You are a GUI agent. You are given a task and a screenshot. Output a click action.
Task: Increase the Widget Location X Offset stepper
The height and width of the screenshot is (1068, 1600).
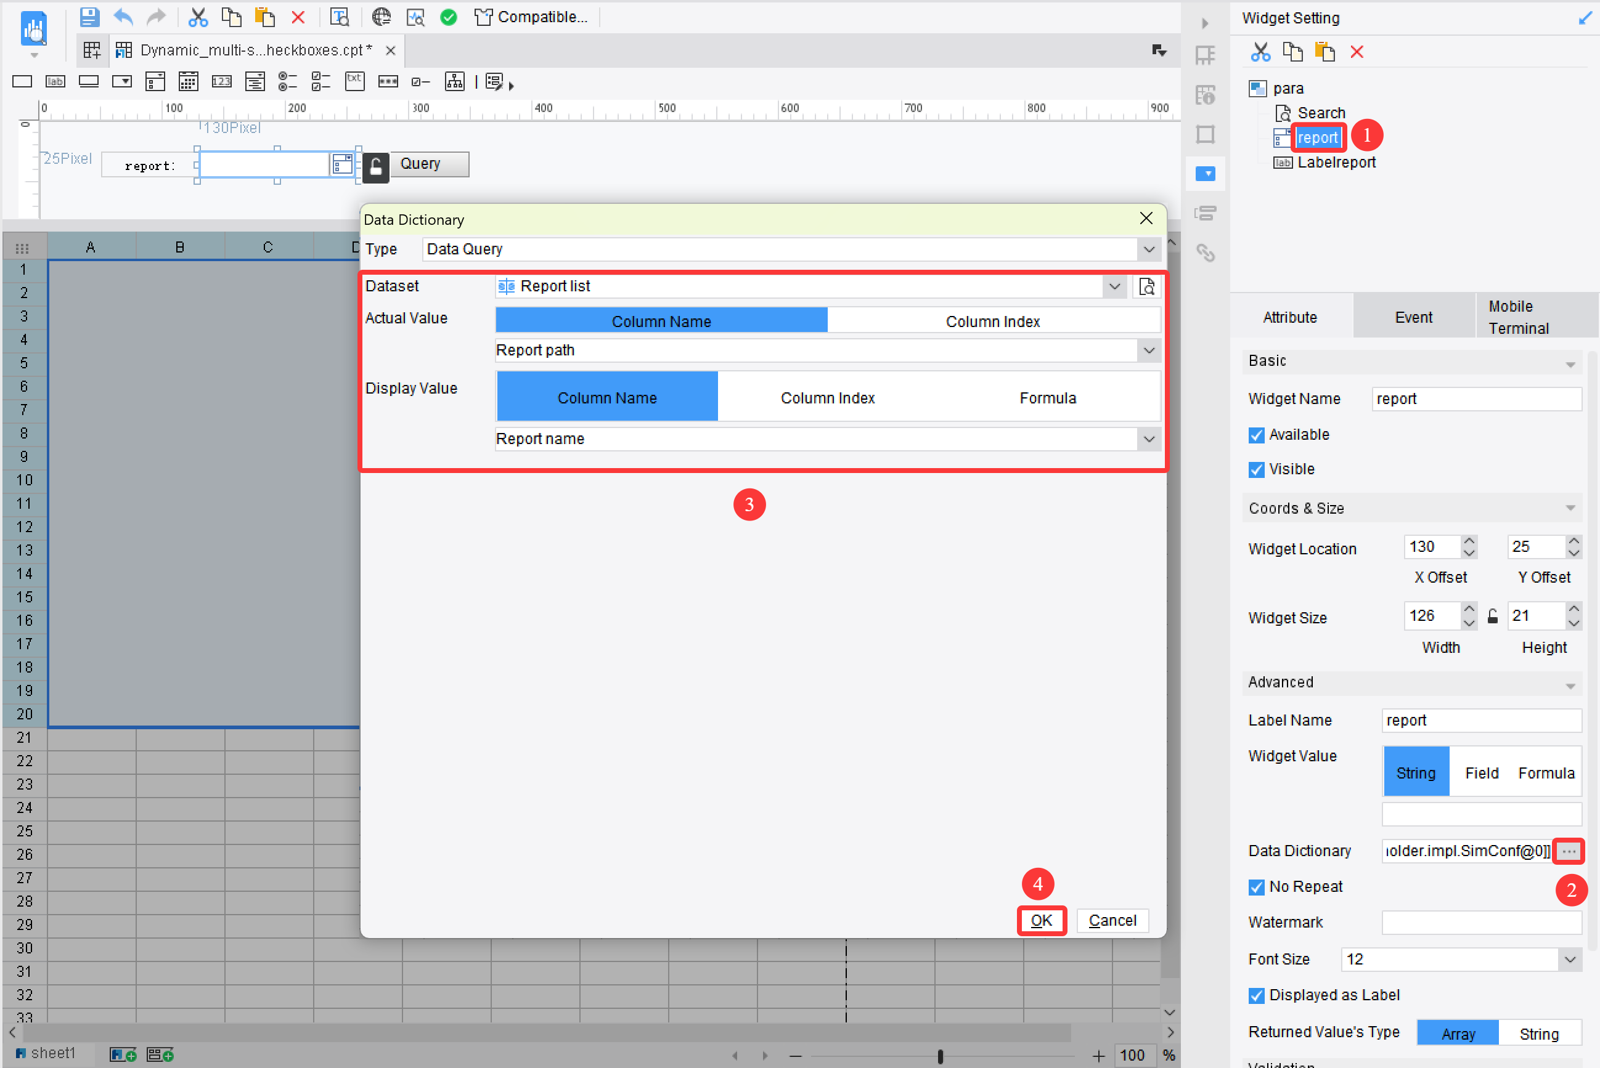click(x=1469, y=541)
